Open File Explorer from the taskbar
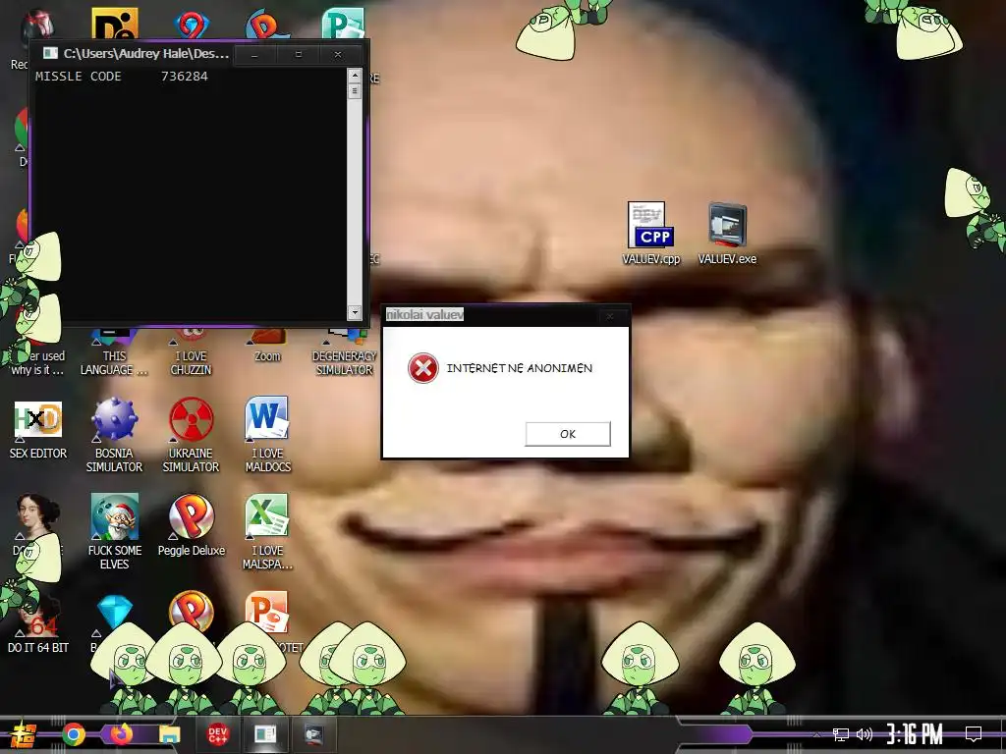 click(x=169, y=734)
